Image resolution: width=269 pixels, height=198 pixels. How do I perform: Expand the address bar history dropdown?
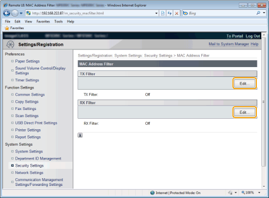pyautogui.click(x=156, y=13)
